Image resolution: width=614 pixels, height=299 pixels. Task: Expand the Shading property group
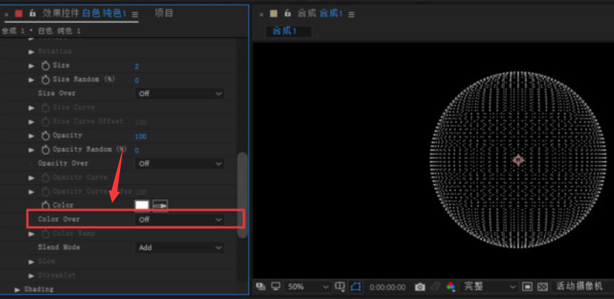18,289
